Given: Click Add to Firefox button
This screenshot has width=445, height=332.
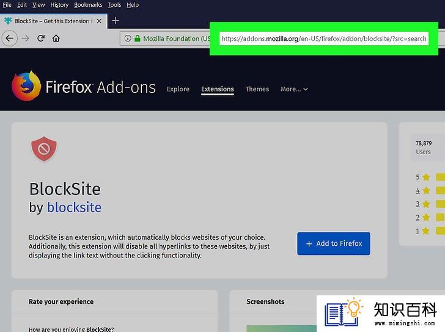Looking at the screenshot, I should click(334, 243).
